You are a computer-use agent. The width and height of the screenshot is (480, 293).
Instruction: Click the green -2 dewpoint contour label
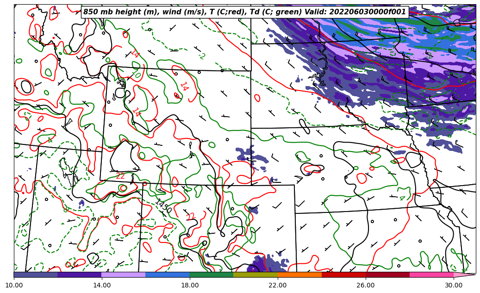[201, 56]
